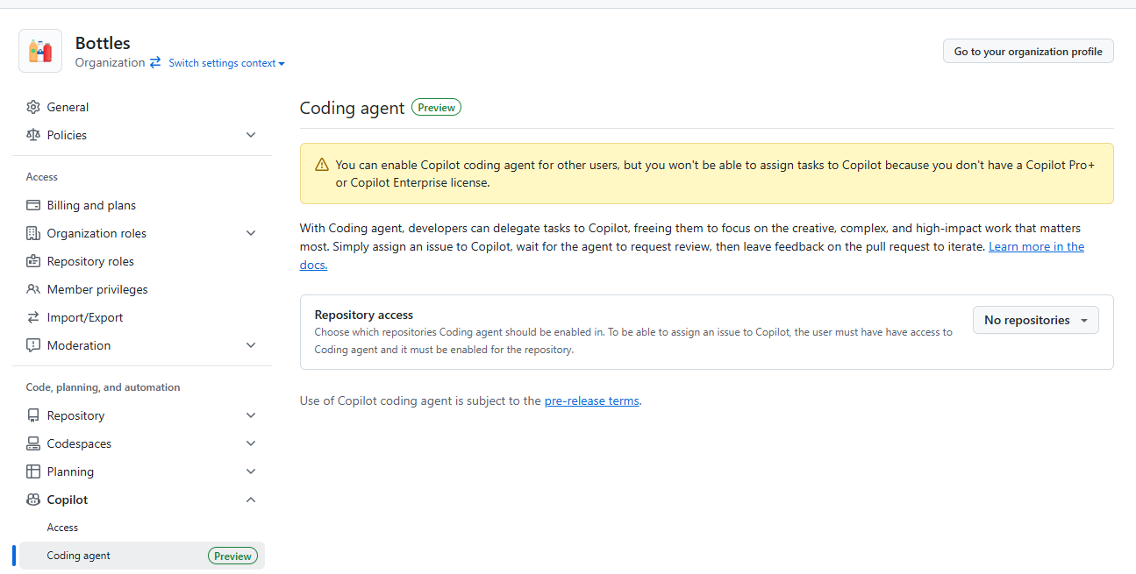Open Learn more in the docs link

(x=1036, y=247)
